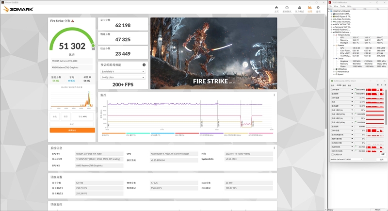Click the warning triangle next to Fire Strike score

click(73, 21)
